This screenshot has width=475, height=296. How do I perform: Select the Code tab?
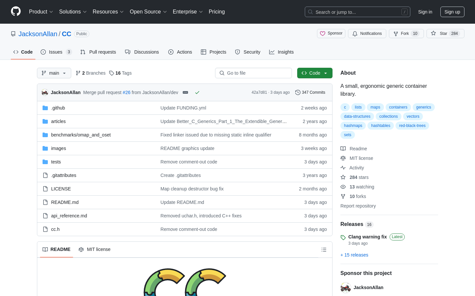(x=23, y=52)
